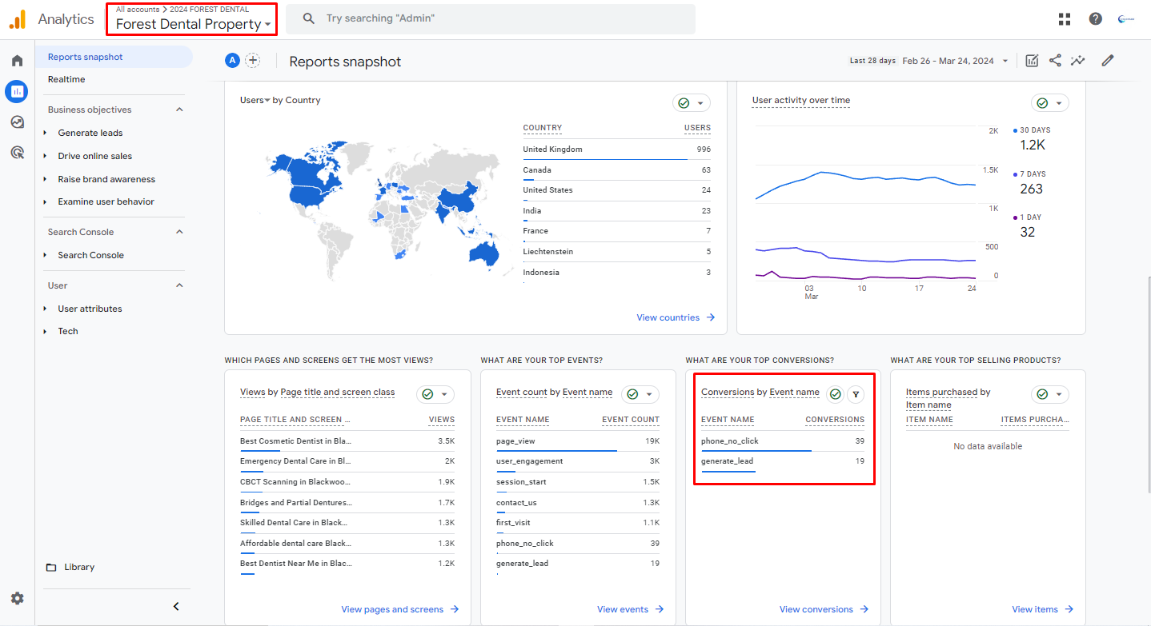Click the user_engagement event row
This screenshot has width=1151, height=626.
pos(578,461)
